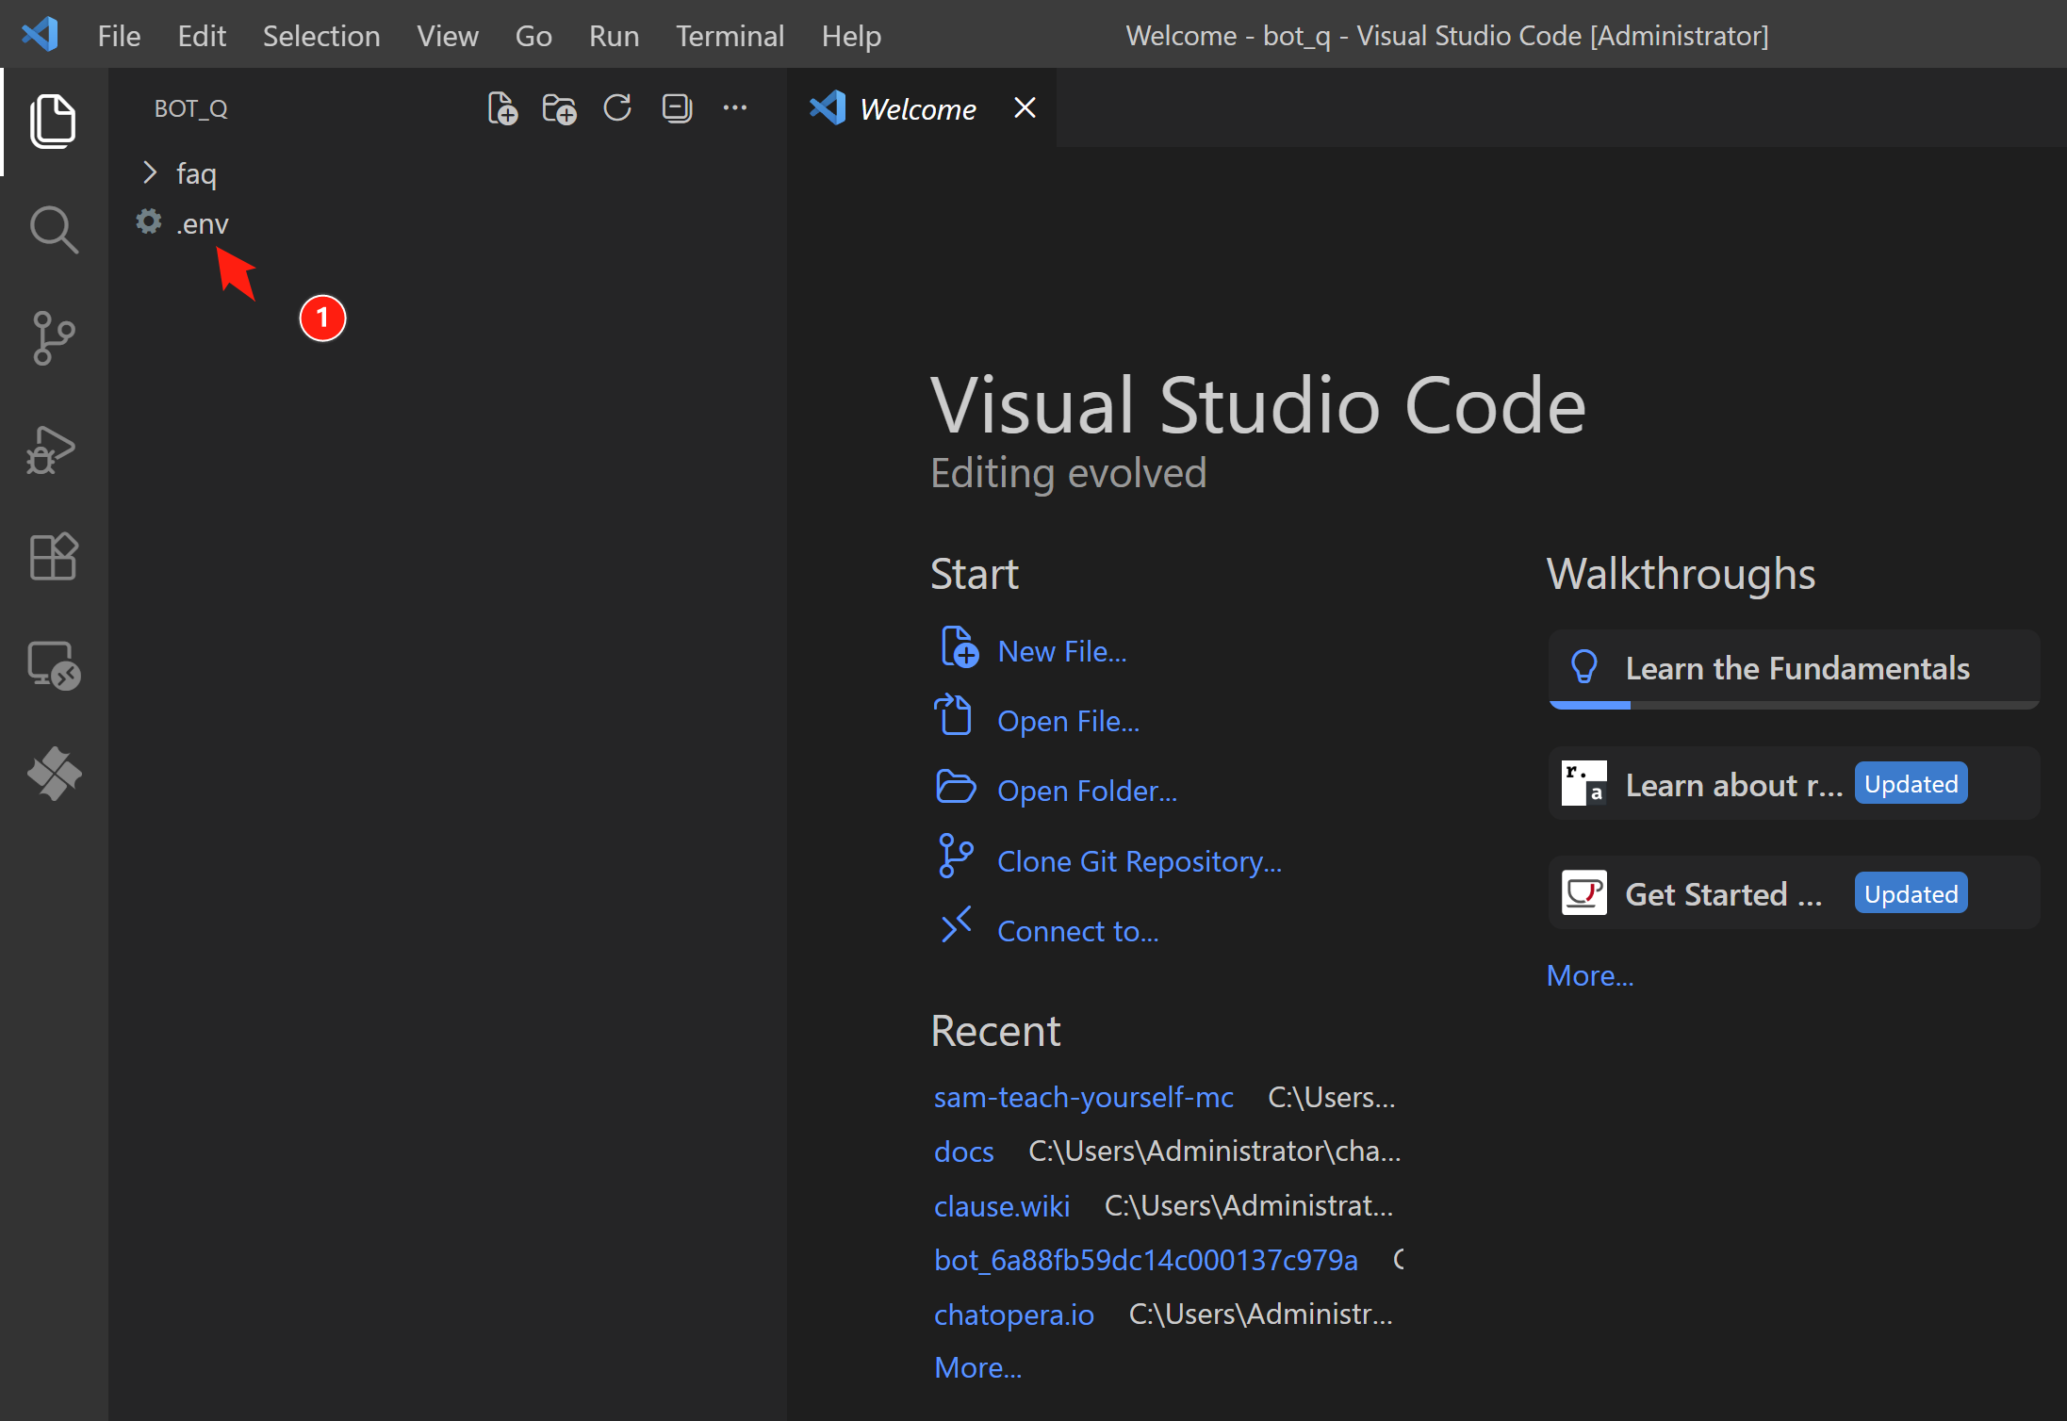2067x1421 pixels.
Task: Select the Welcome tab
Action: [x=922, y=108]
